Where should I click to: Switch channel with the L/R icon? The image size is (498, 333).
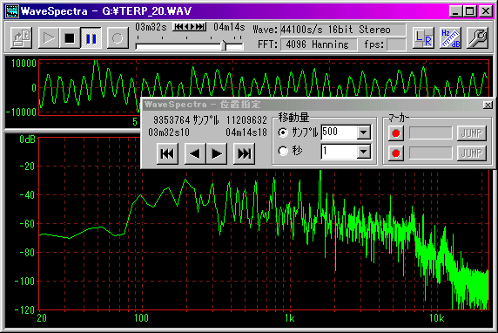click(x=423, y=37)
